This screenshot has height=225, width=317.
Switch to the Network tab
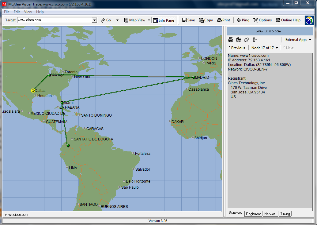tap(270, 214)
